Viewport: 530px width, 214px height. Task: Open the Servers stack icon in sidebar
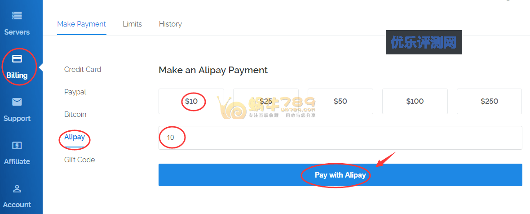pos(17,16)
